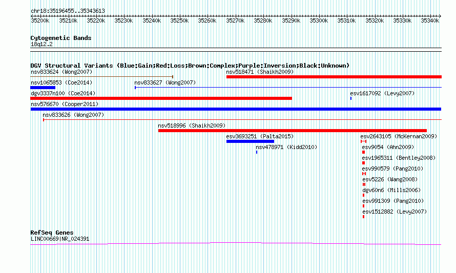Click the dgv3337n100 (Coe2014) red bar
Screen dimensions: 456x273
[x=161, y=98]
